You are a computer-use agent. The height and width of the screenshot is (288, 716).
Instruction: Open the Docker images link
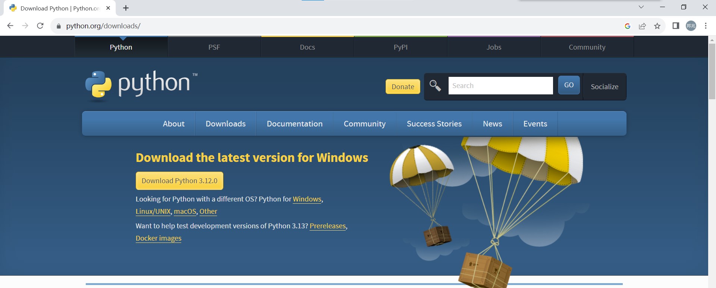[158, 238]
